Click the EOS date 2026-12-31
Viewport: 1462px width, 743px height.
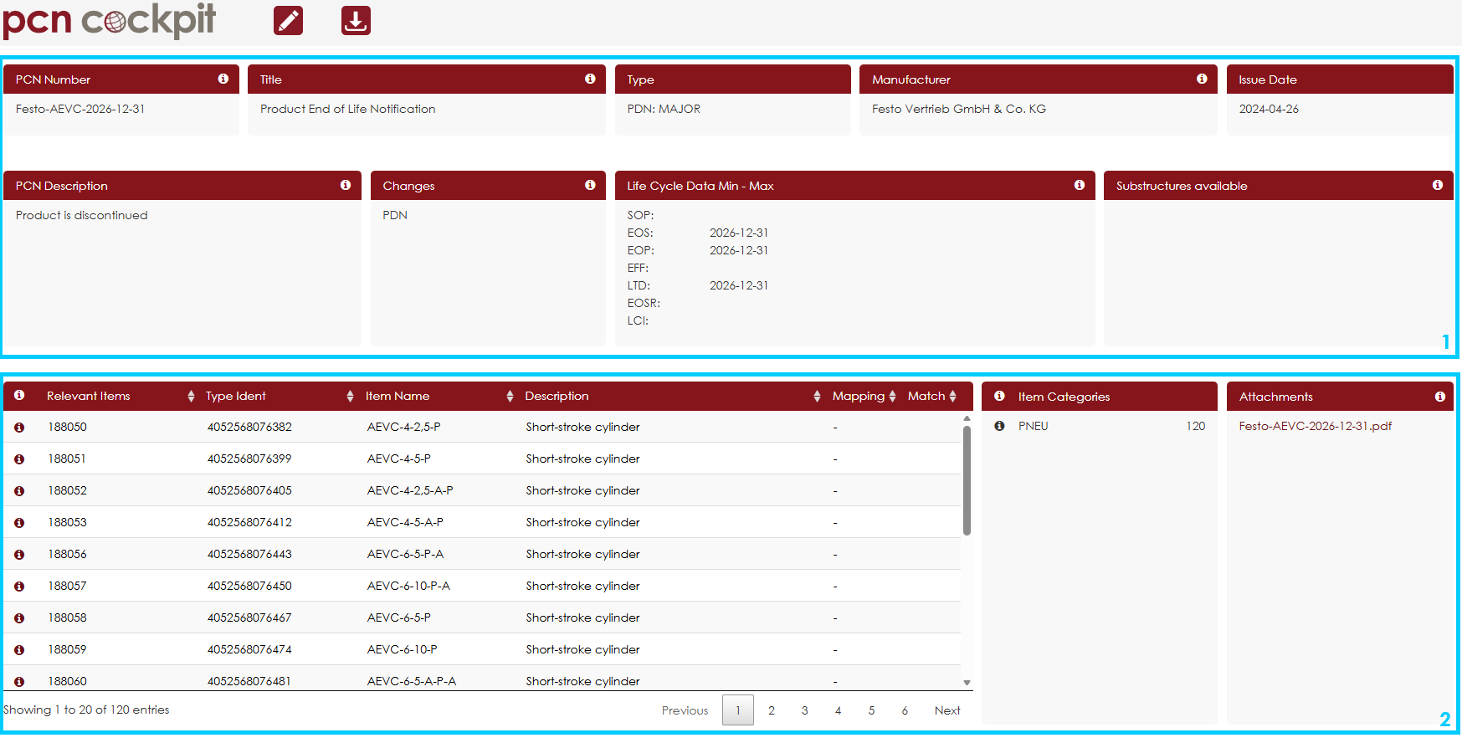pos(739,233)
